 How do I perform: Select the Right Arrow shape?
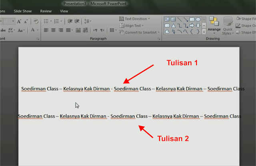[192, 26]
